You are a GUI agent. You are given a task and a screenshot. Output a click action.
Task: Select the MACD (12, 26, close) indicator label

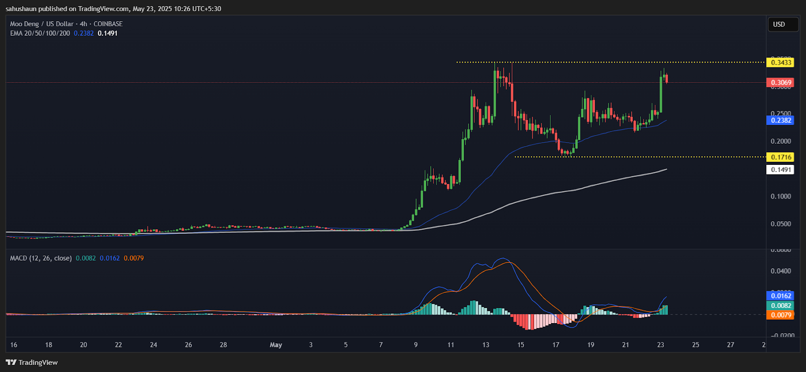[41, 258]
